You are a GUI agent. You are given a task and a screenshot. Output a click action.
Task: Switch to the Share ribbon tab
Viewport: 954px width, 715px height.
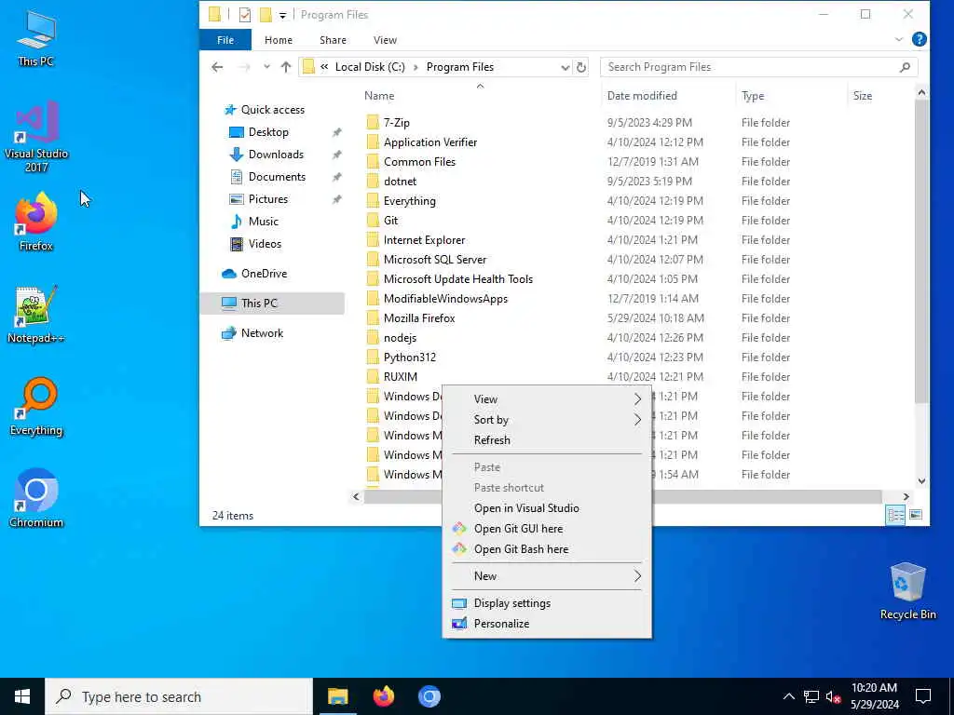point(333,39)
